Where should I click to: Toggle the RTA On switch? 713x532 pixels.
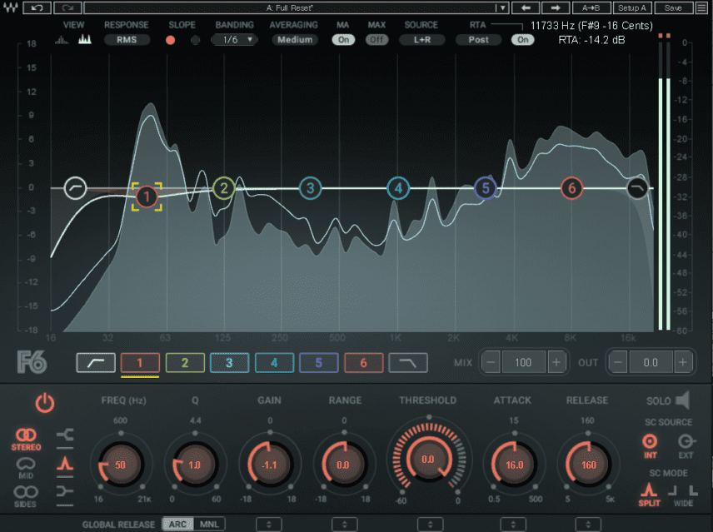(522, 40)
